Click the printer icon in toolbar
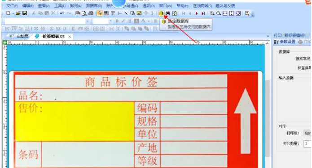312x168 pixels. pos(91,13)
